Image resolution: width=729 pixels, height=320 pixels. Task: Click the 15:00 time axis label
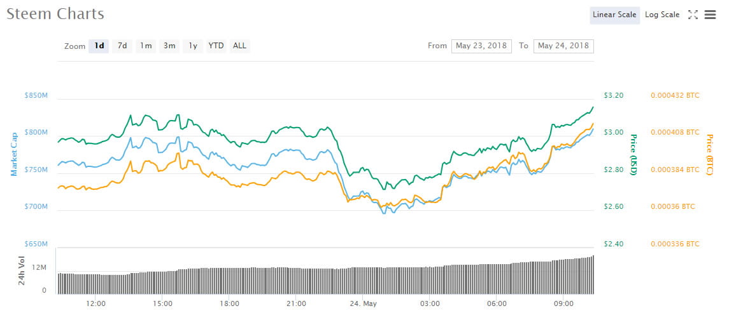pyautogui.click(x=162, y=304)
